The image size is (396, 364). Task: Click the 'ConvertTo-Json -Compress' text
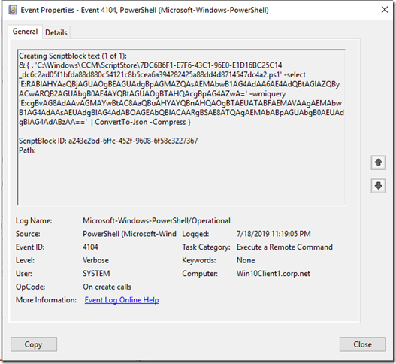[x=141, y=122]
